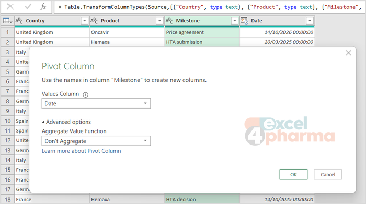Collapse the Advanced options section
This screenshot has width=366, height=204.
[66, 122]
